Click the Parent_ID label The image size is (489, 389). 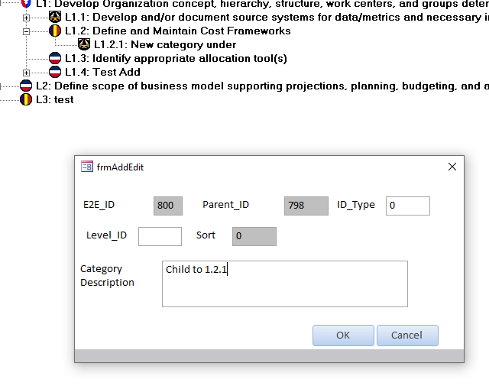(226, 205)
